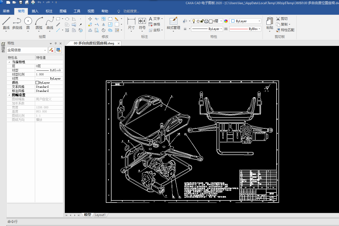
Task: Click the quick select icon in 特性 panel
Action: (59, 50)
